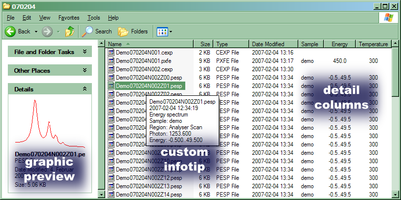Viewport: 401px width, 200px height.
Task: Collapse the Details panel
Action: point(85,89)
